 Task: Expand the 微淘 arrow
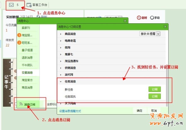(x=61, y=48)
